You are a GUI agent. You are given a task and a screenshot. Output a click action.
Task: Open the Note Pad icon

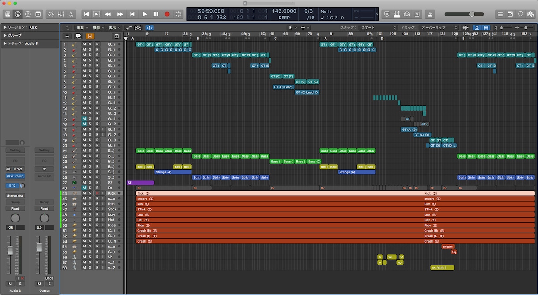click(x=510, y=14)
